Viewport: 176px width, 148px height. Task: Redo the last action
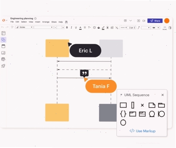coord(7,27)
